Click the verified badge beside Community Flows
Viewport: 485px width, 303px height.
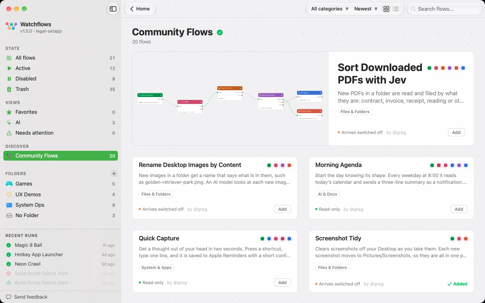click(220, 32)
